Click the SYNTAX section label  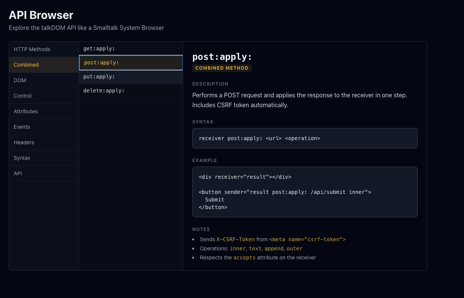203,122
